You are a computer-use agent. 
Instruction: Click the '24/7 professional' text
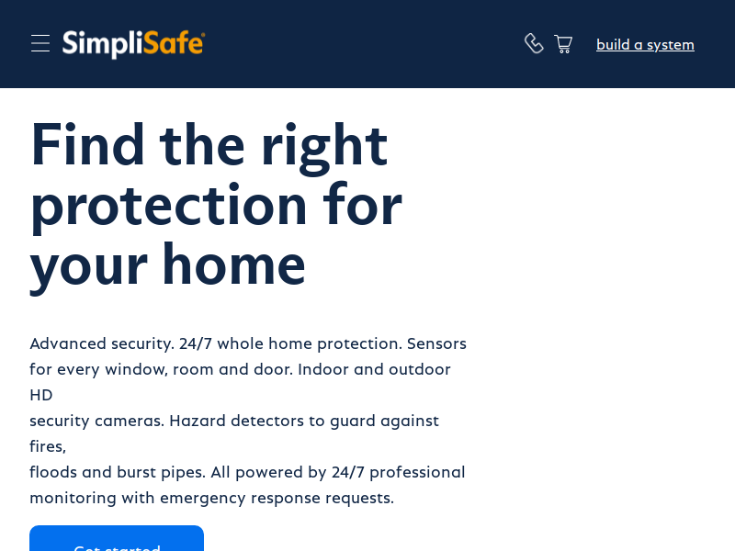click(x=398, y=472)
